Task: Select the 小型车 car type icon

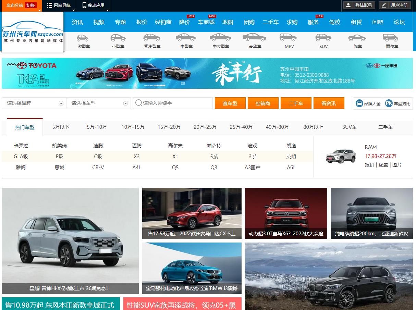Action: tap(118, 38)
